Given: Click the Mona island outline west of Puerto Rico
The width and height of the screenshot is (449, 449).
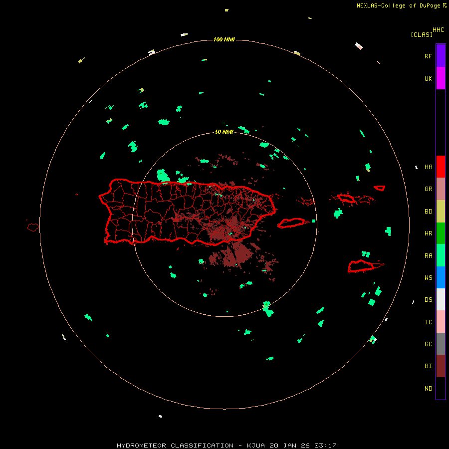Looking at the screenshot, I should [x=33, y=227].
